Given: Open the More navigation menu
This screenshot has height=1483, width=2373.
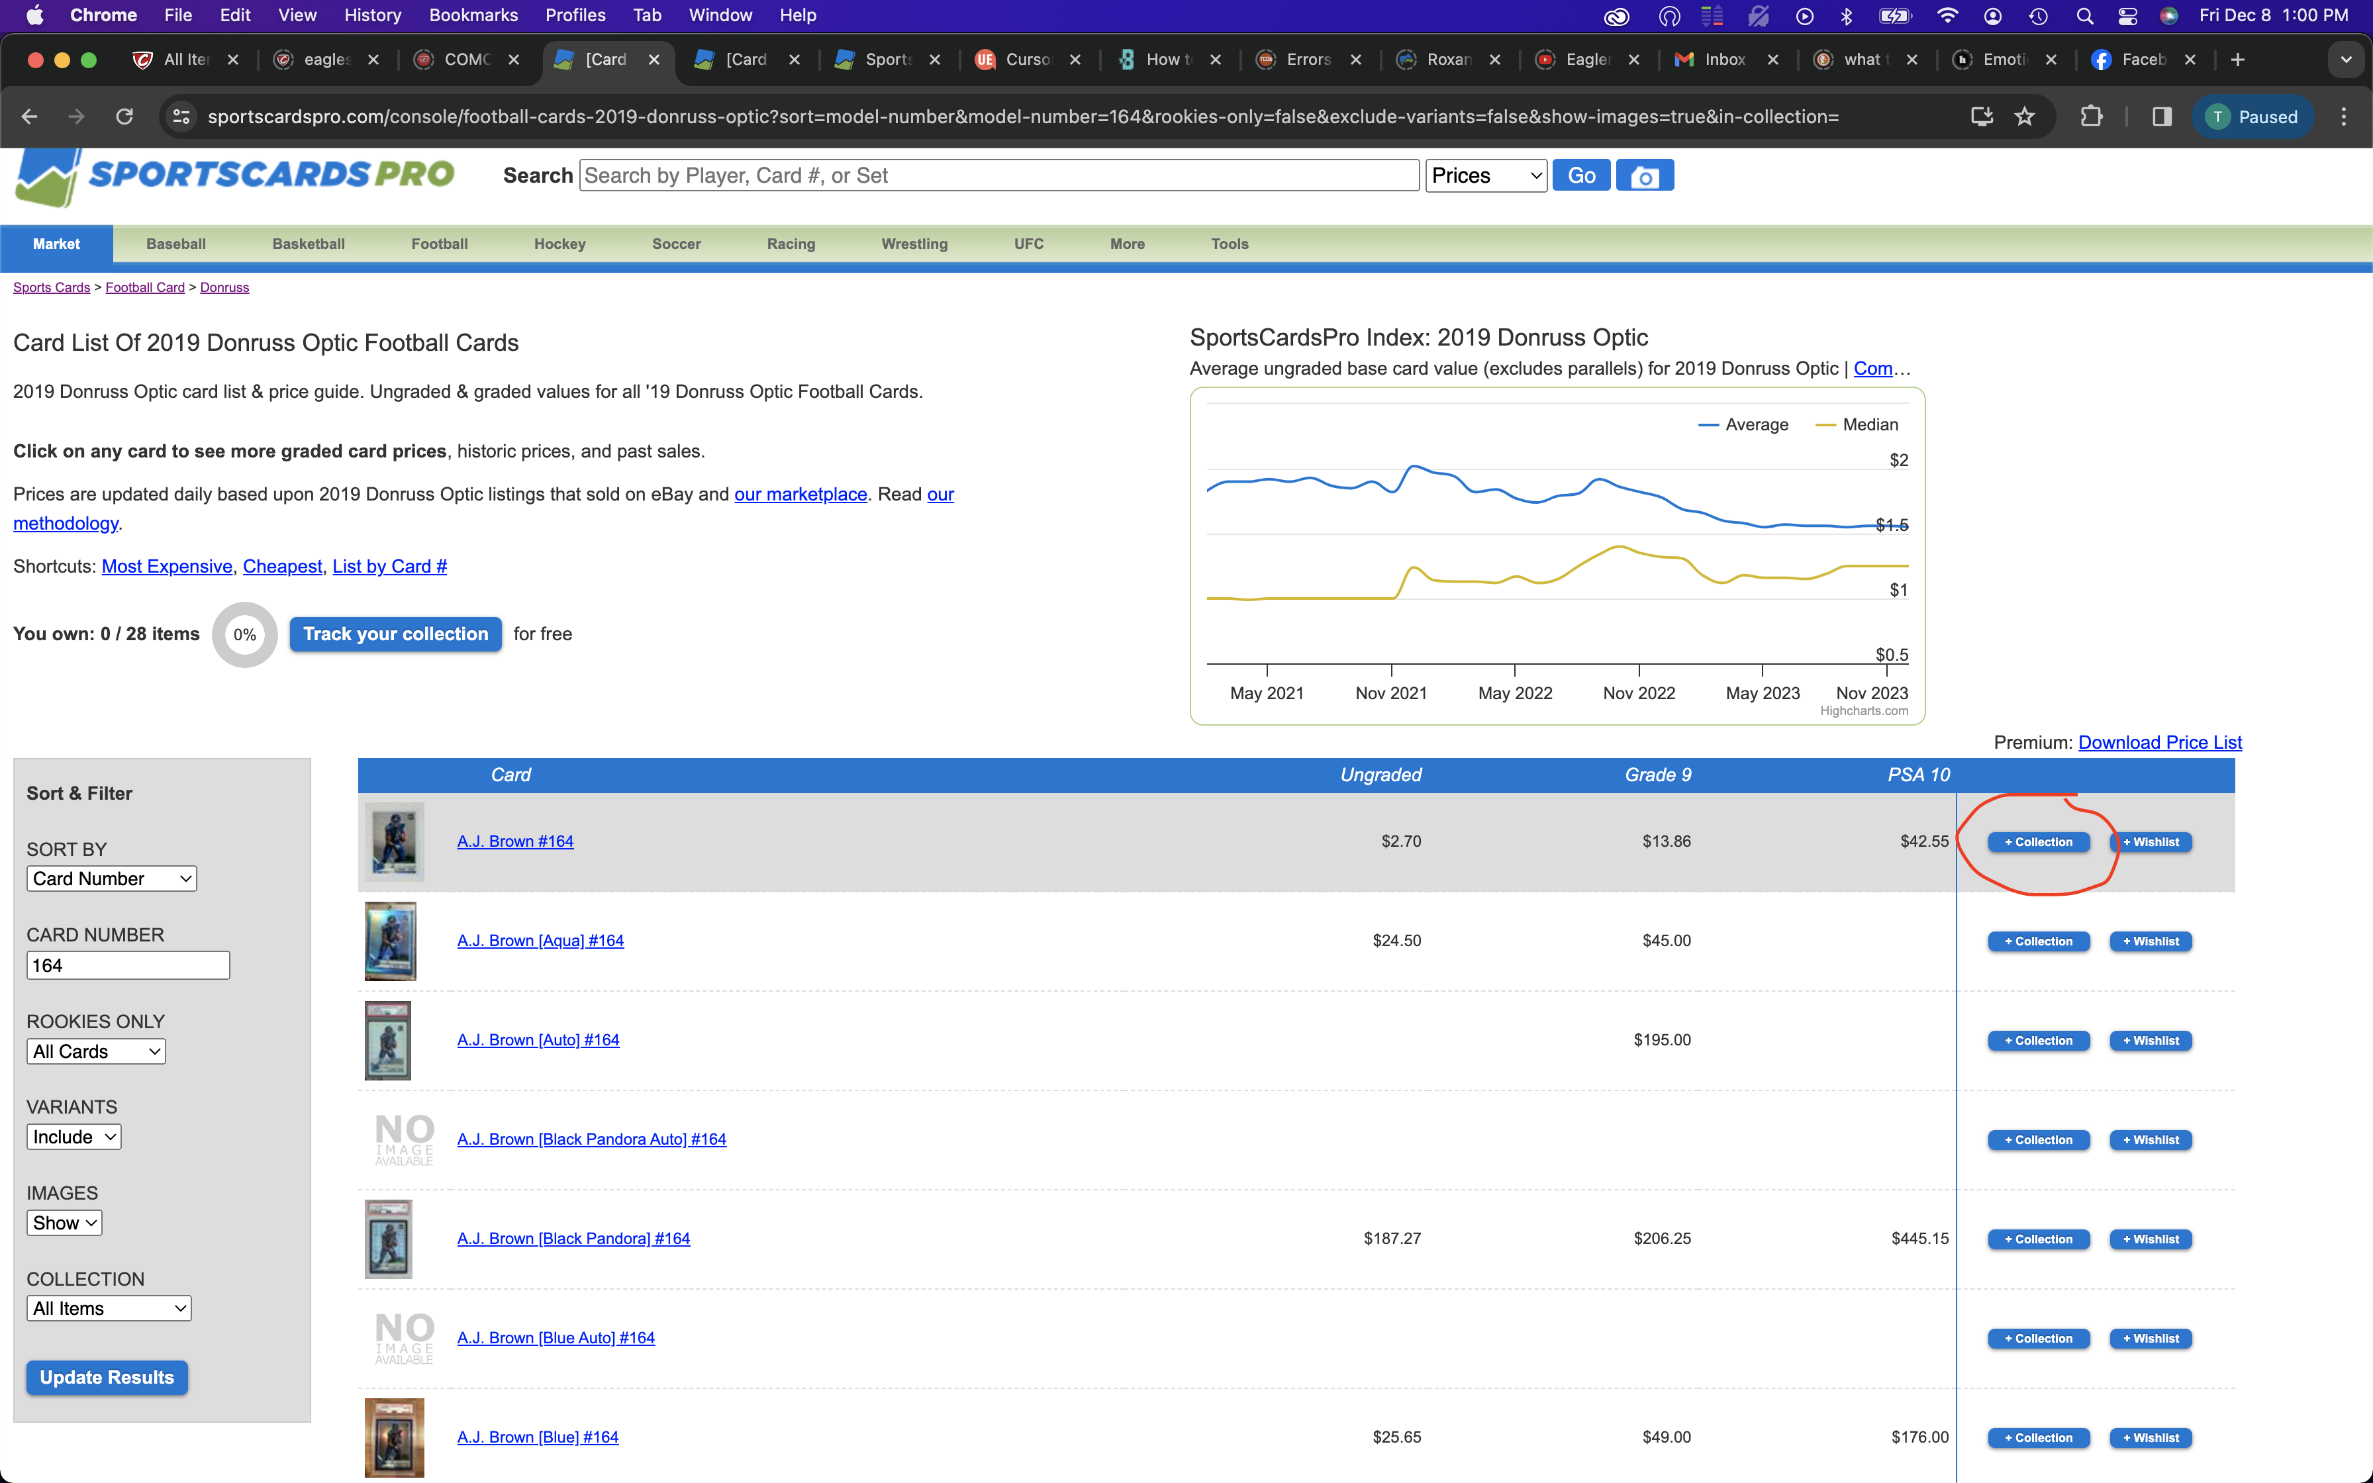Looking at the screenshot, I should point(1127,243).
